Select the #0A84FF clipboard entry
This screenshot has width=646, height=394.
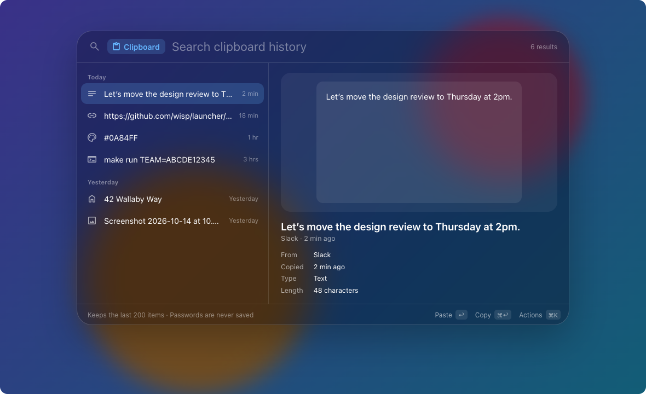point(172,137)
